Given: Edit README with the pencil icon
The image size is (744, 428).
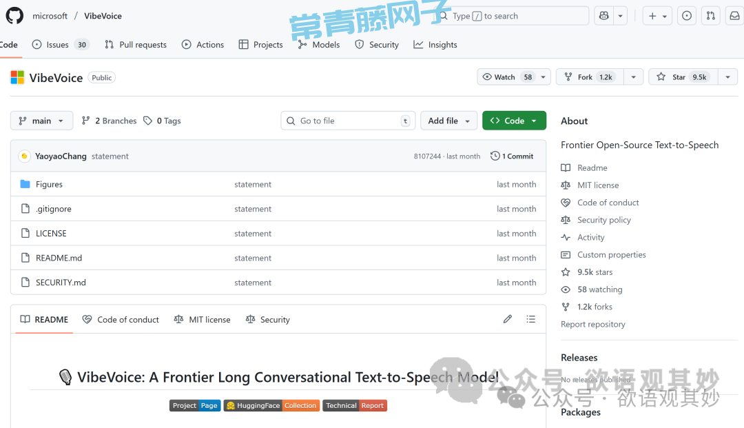Looking at the screenshot, I should pos(508,319).
